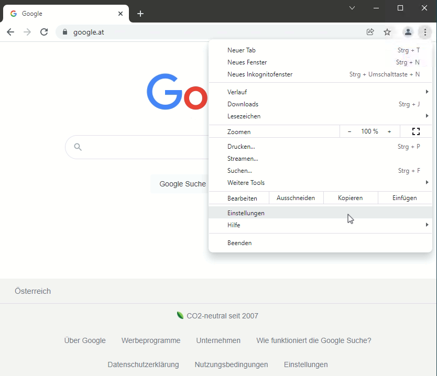The width and height of the screenshot is (437, 376).
Task: Choose Neuer Tab menu entry
Action: click(x=321, y=50)
